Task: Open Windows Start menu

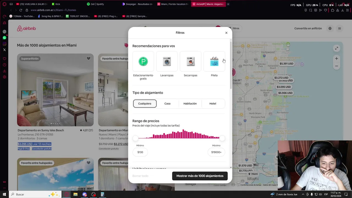Action: (x=4, y=194)
